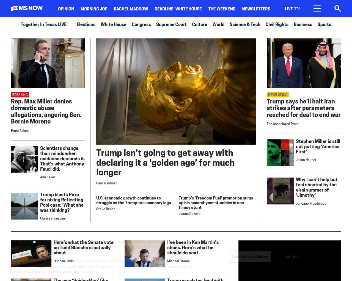Open the Reflecting Pool thumbnail
This screenshot has height=281, width=352.
tap(24, 206)
